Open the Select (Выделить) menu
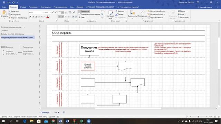Screen dimensions: 221x124 coord(183,18)
